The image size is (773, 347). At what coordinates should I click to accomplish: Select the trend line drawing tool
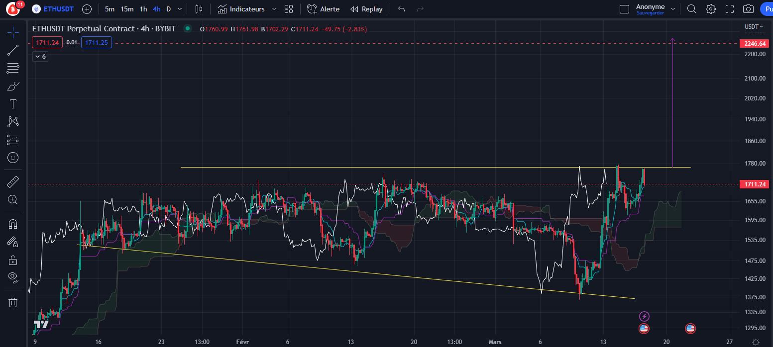point(13,50)
